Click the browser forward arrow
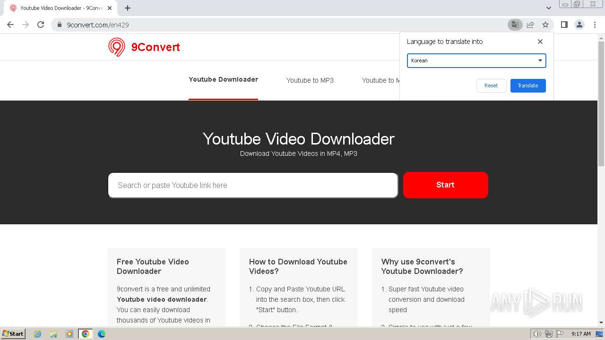The width and height of the screenshot is (605, 340). [x=26, y=25]
